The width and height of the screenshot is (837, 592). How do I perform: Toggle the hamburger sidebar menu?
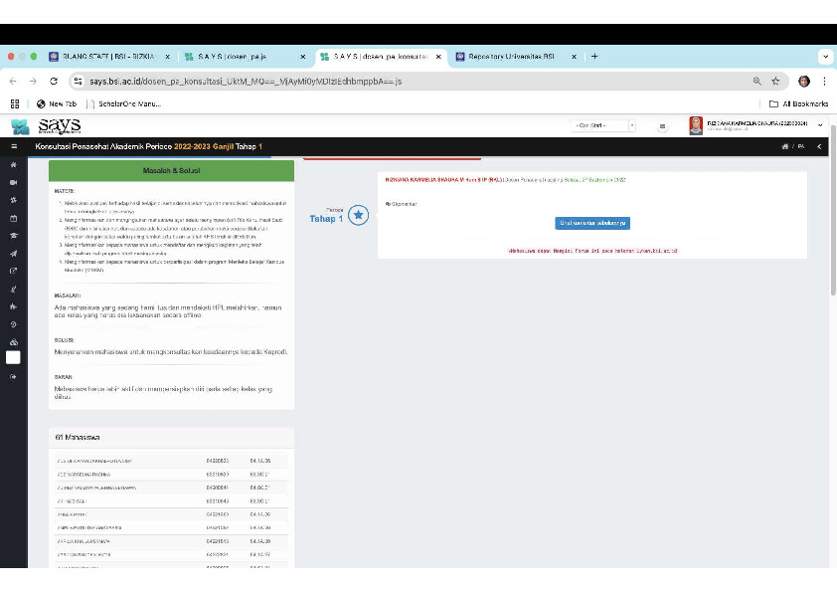(x=14, y=146)
